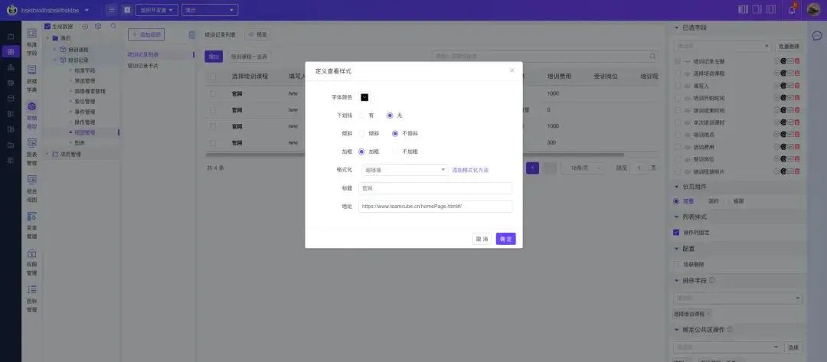Select 完整 pagination radio
Image resolution: width=827 pixels, height=362 pixels.
tap(676, 201)
